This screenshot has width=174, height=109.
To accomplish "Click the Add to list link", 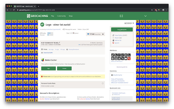I will [x=118, y=40].
